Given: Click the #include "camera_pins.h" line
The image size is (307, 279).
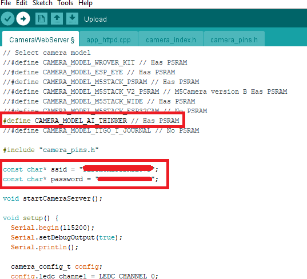Looking at the screenshot, I should click(x=51, y=150).
